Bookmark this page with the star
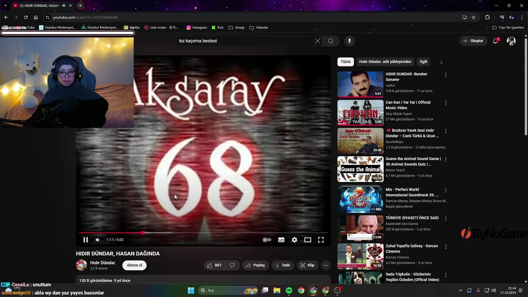528x297 pixels. 474,17
